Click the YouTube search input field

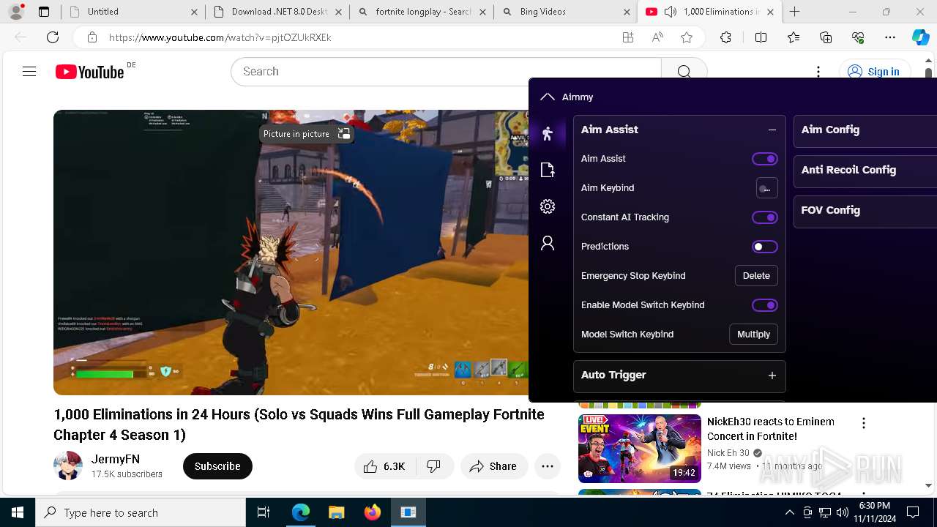point(447,72)
